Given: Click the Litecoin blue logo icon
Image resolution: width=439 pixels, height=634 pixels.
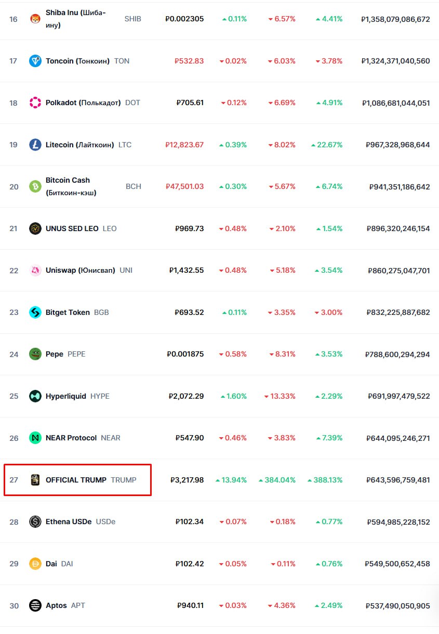Looking at the screenshot, I should tap(35, 145).
